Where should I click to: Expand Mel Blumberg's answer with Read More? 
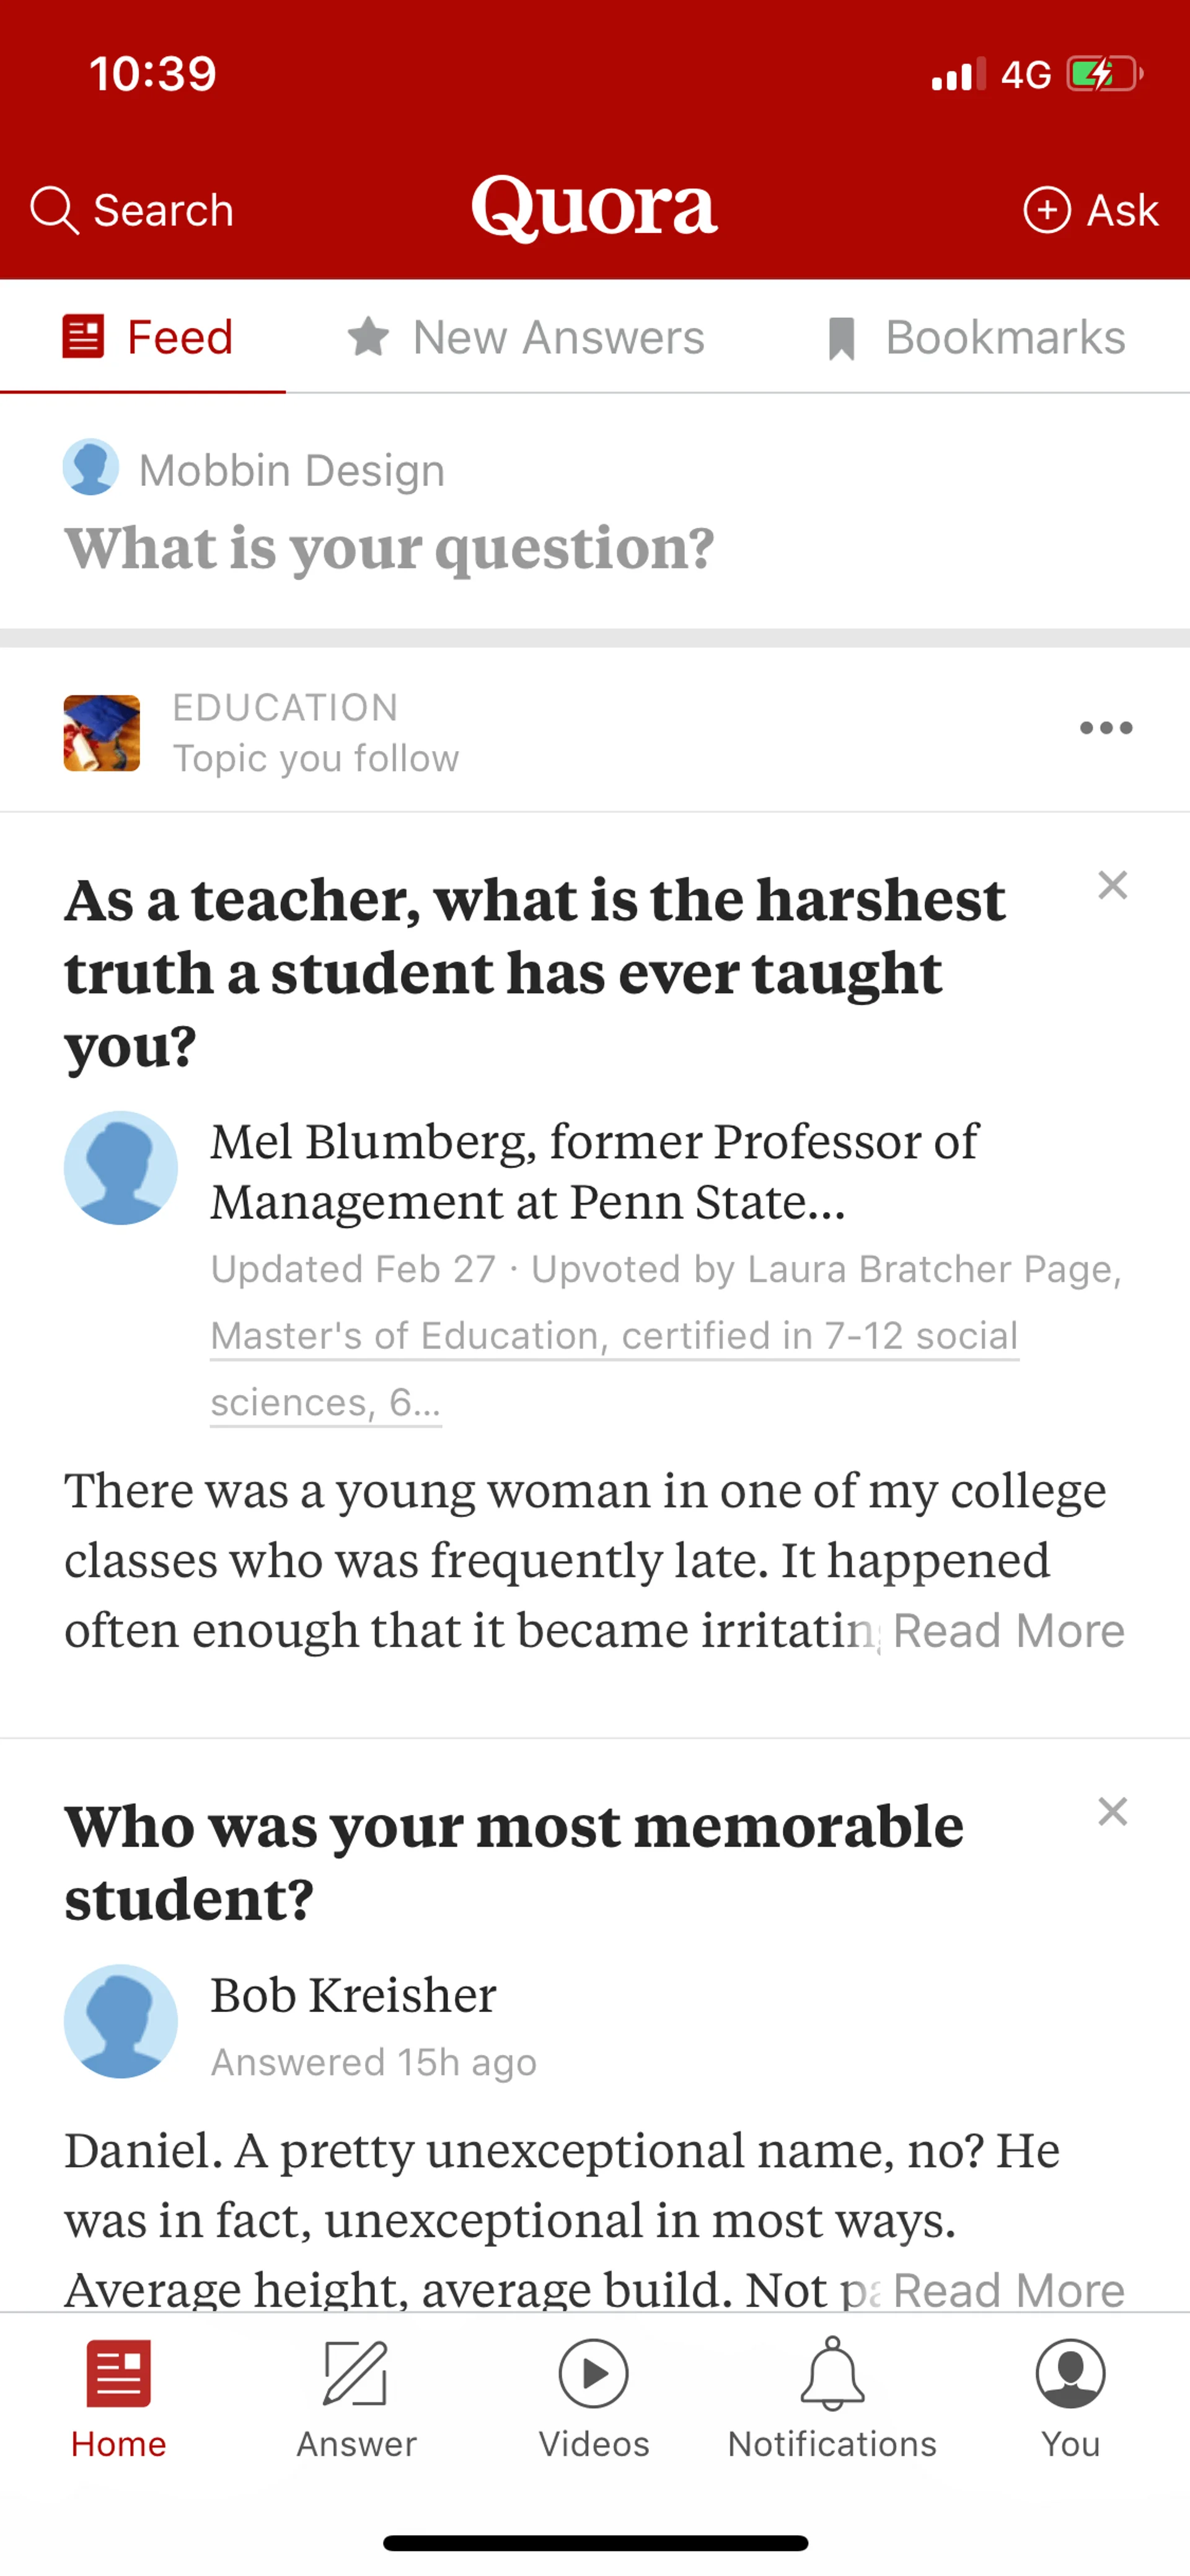1008,1631
